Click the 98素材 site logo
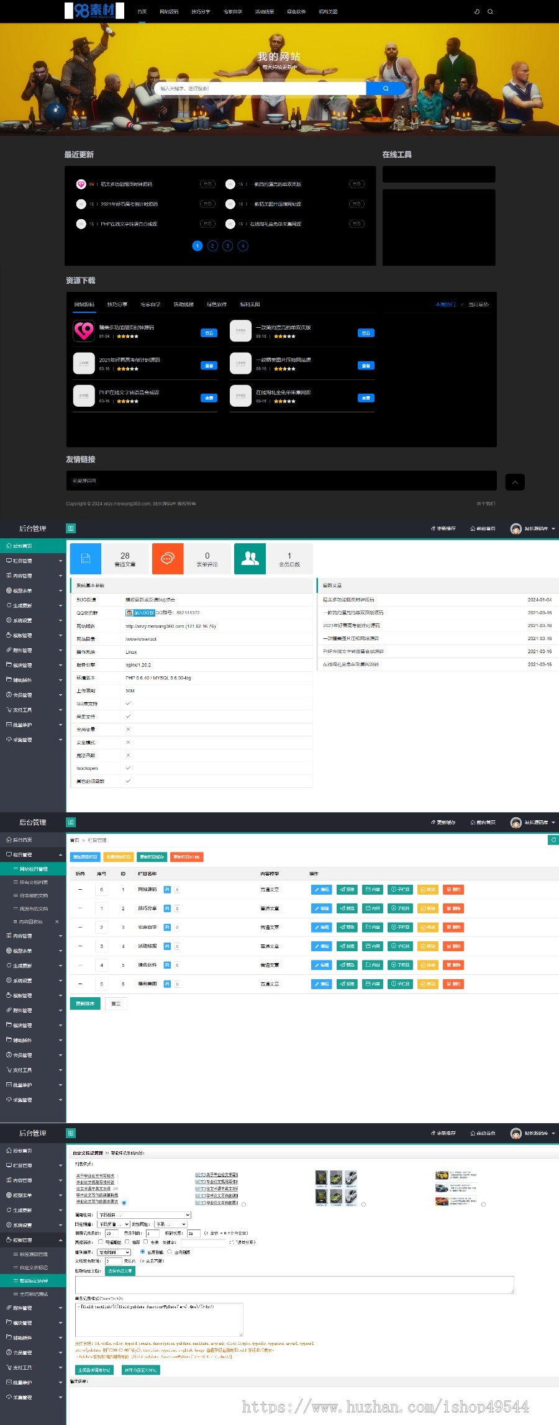Screen dimensions: 559x1425 click(94, 11)
